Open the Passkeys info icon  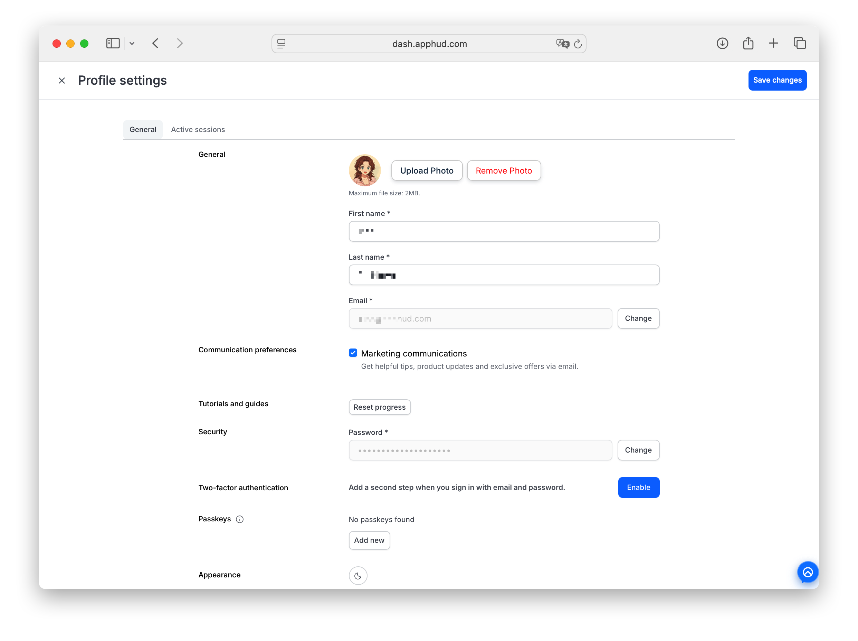coord(239,519)
